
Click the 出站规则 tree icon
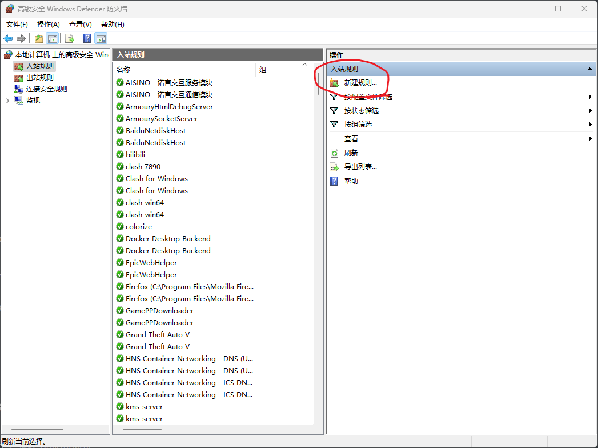(x=19, y=78)
